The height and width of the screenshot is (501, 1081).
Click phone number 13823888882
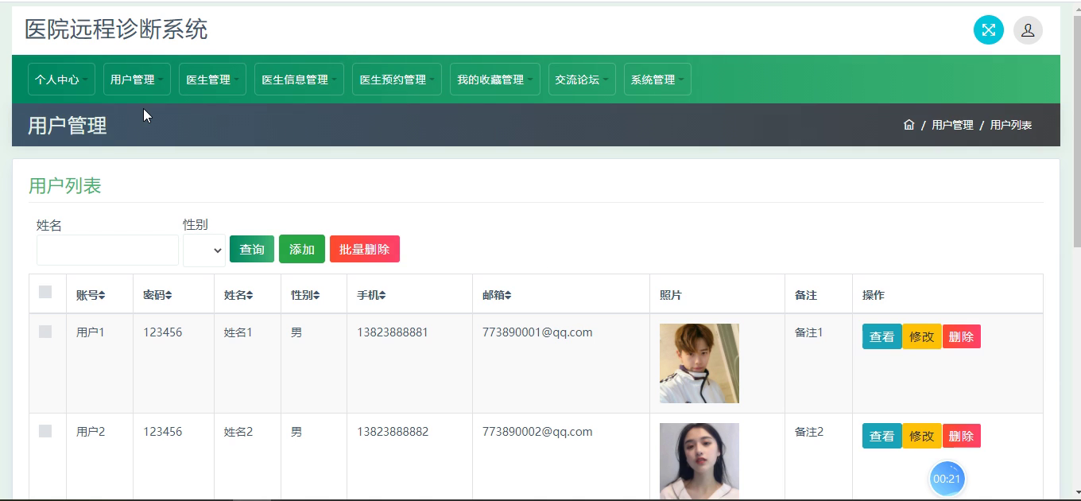tap(393, 432)
